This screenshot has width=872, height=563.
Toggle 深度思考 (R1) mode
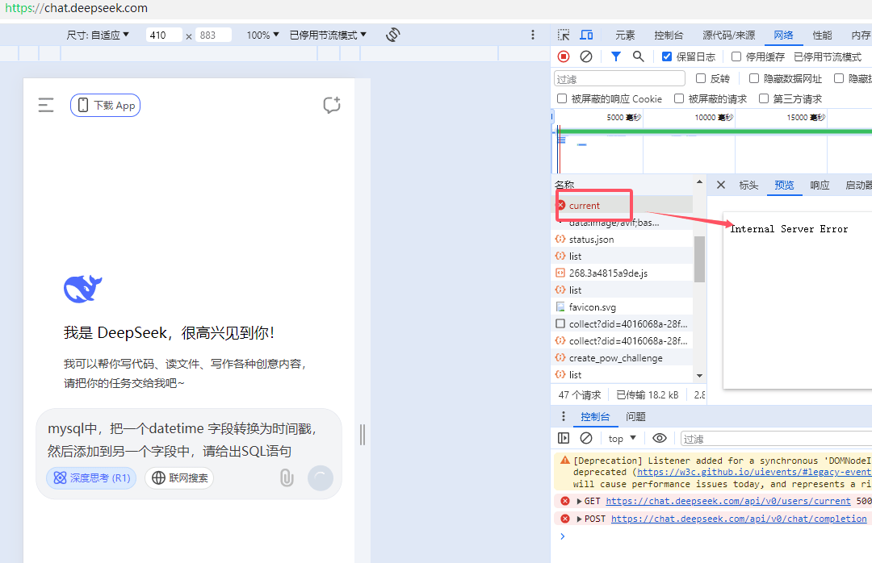point(91,478)
